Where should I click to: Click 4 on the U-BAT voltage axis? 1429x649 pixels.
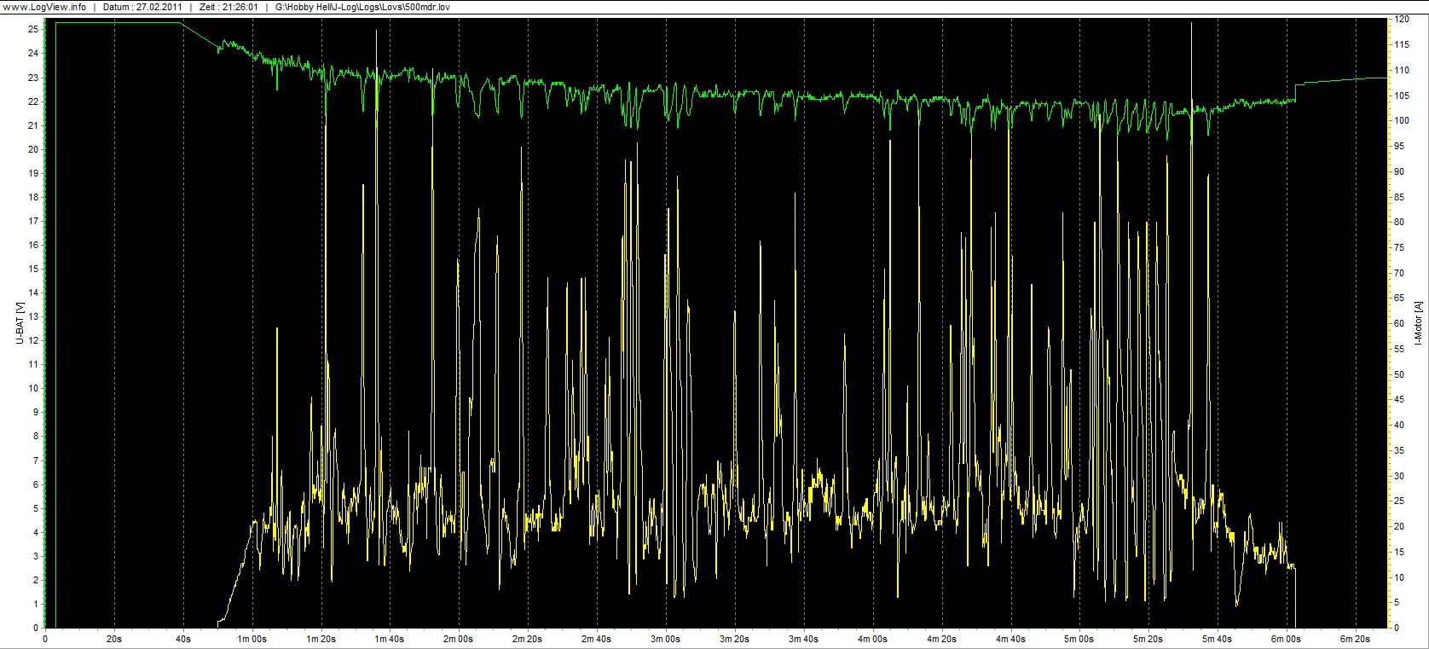tap(36, 532)
